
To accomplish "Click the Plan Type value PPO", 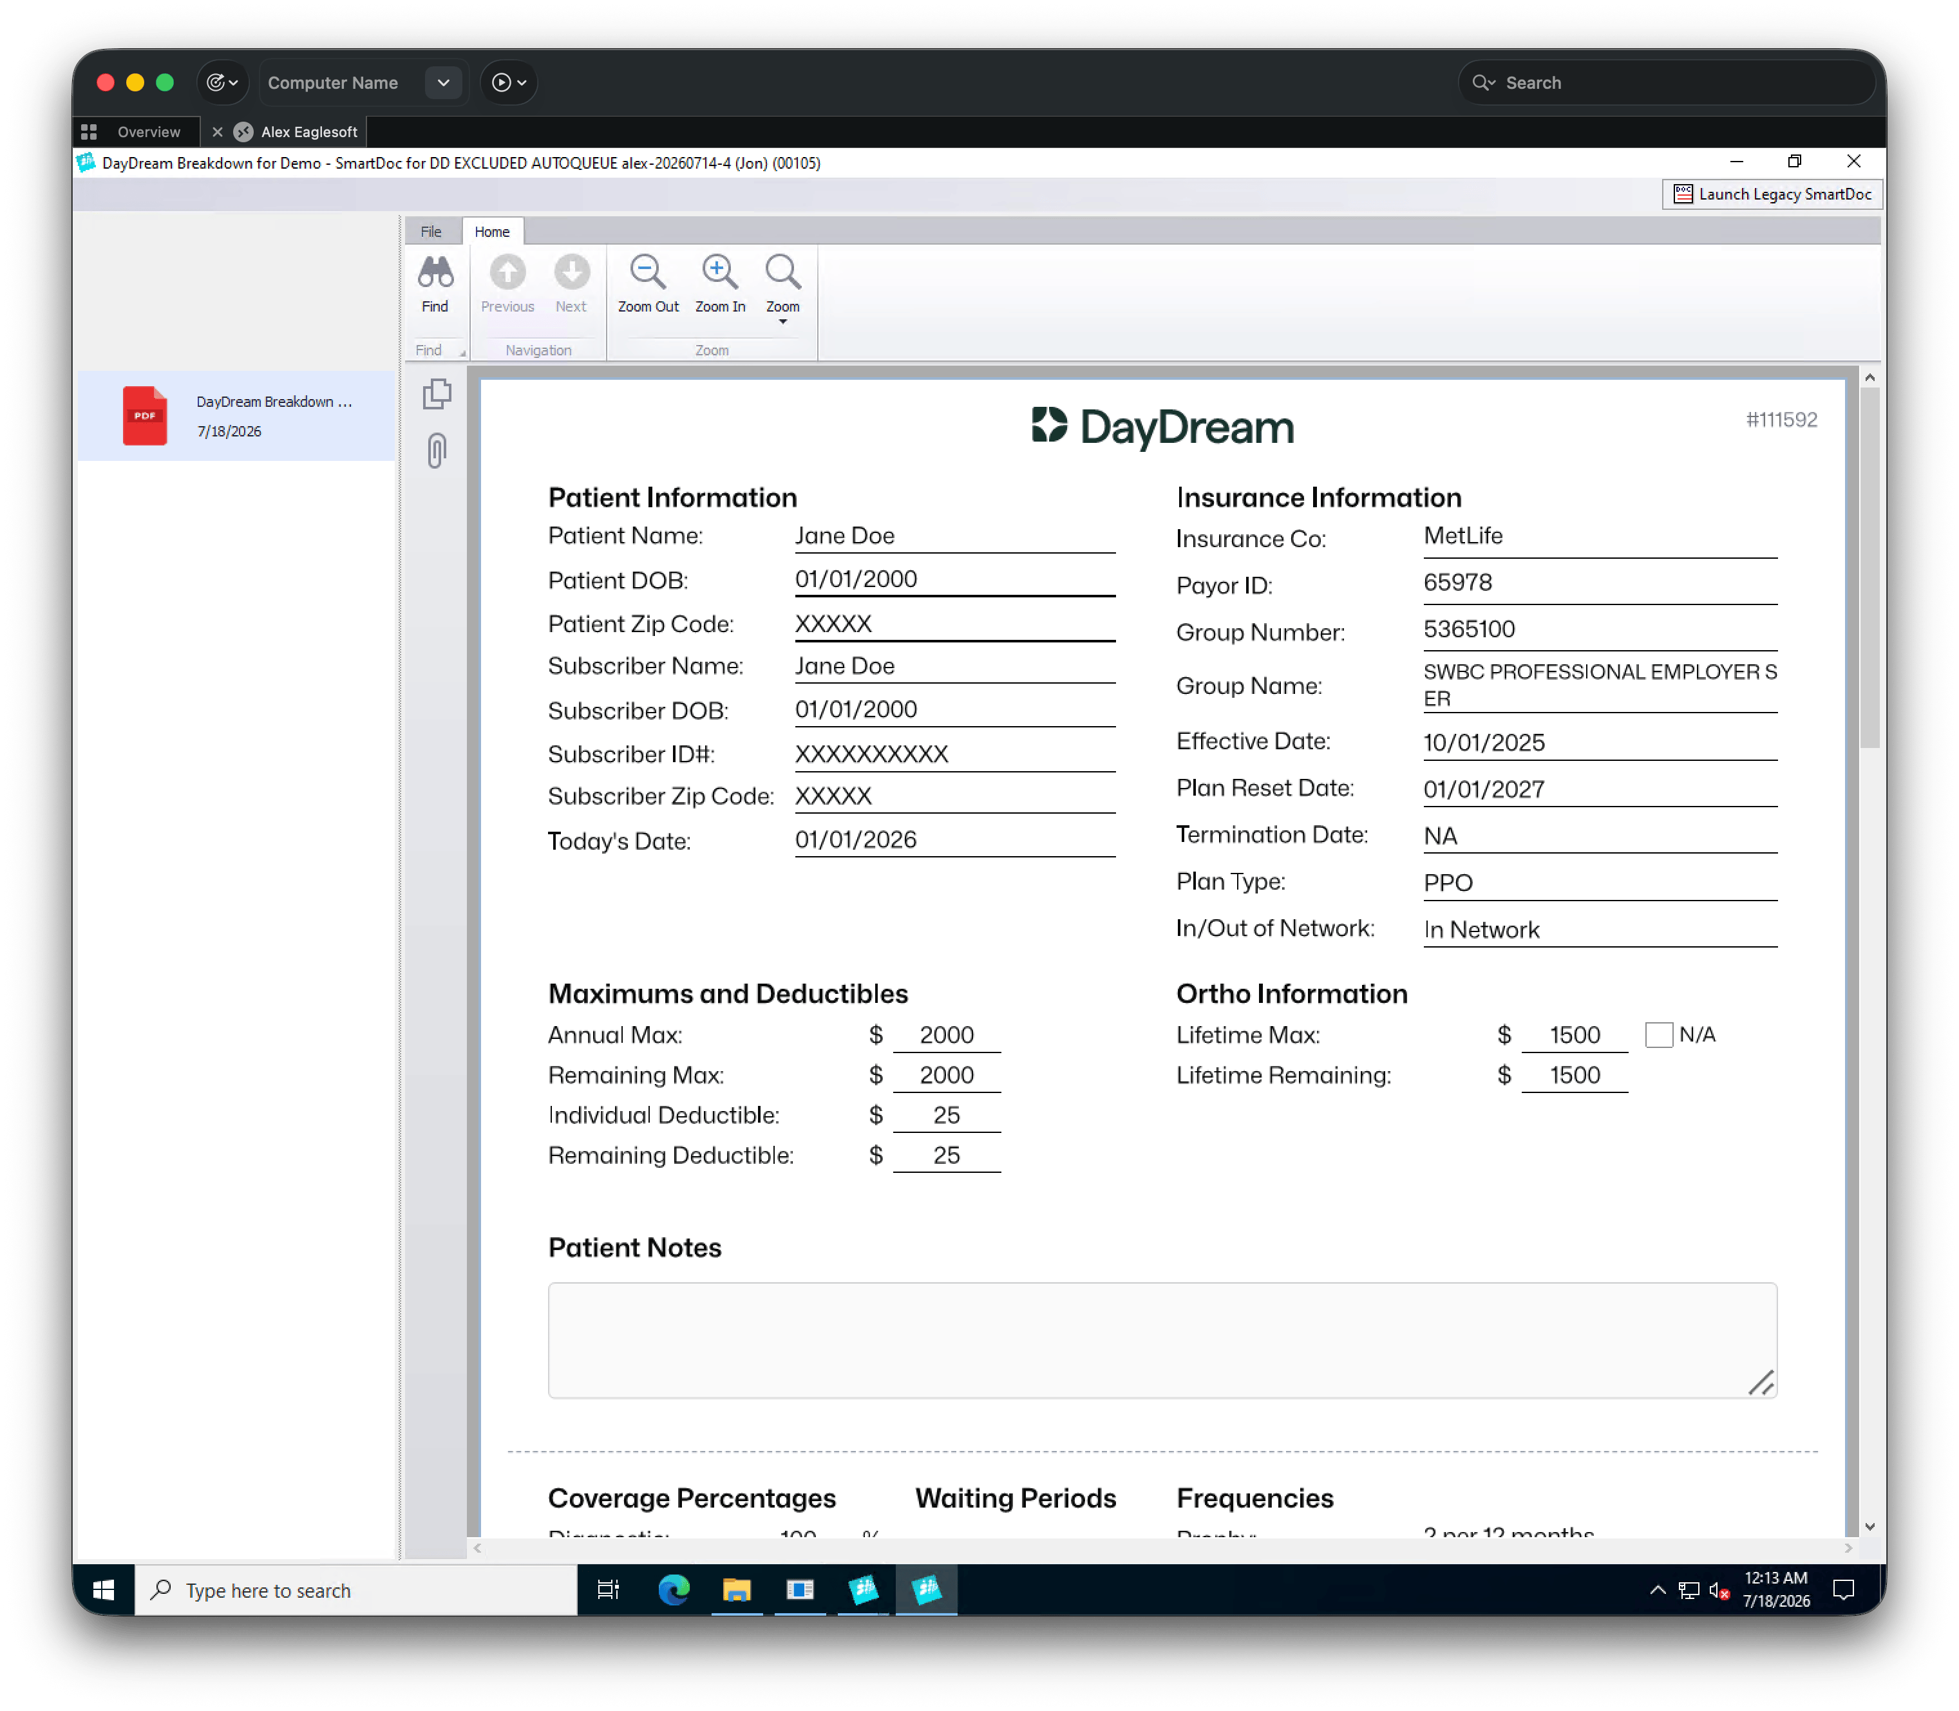I will click(x=1448, y=883).
